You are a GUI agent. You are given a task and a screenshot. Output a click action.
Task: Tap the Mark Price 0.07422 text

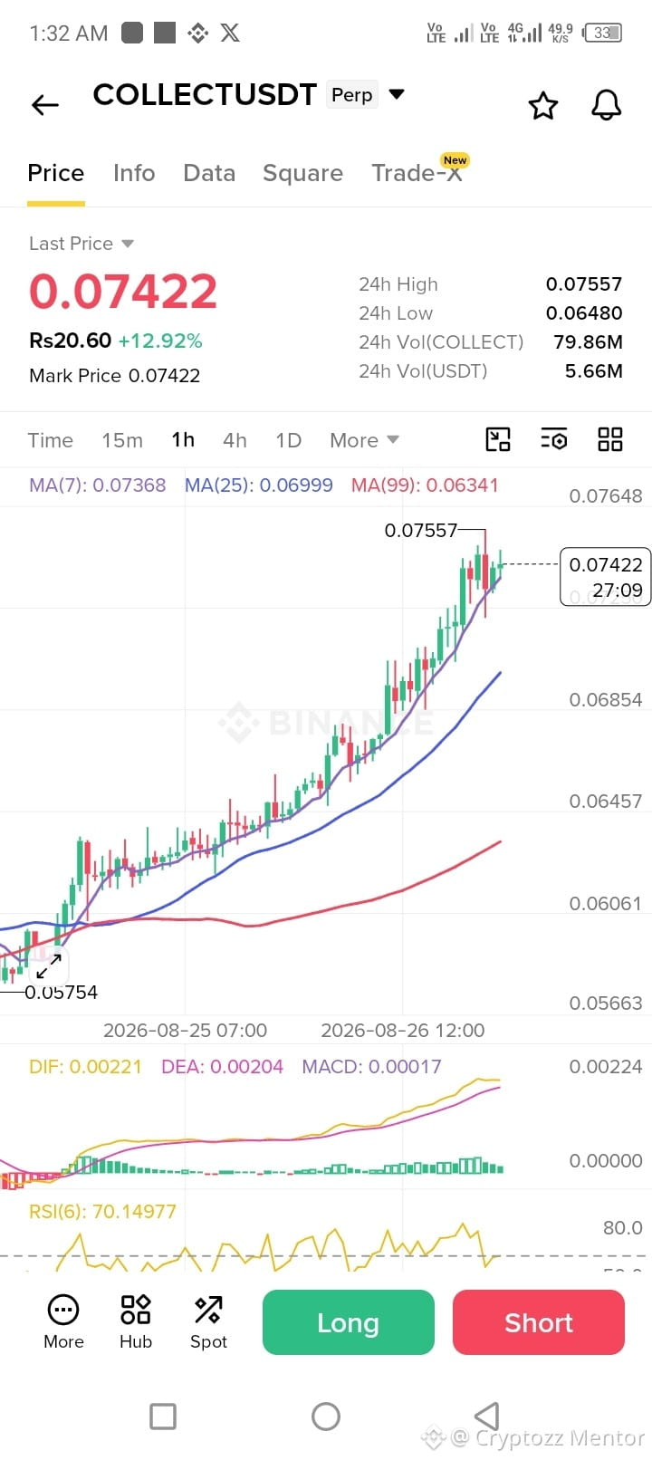114,376
